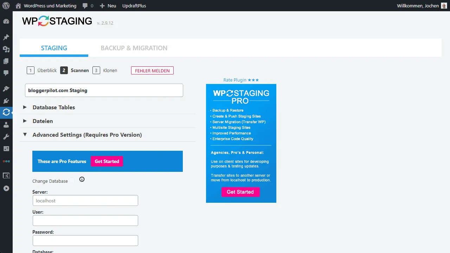The width and height of the screenshot is (450, 253).
Task: Click the plus icon beside Neu
Action: coord(102,6)
